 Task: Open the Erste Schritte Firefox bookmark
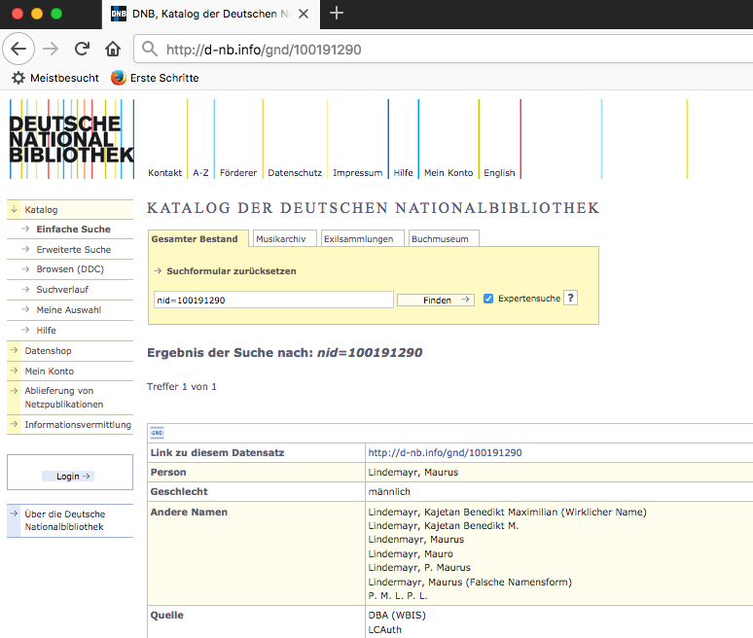(155, 78)
